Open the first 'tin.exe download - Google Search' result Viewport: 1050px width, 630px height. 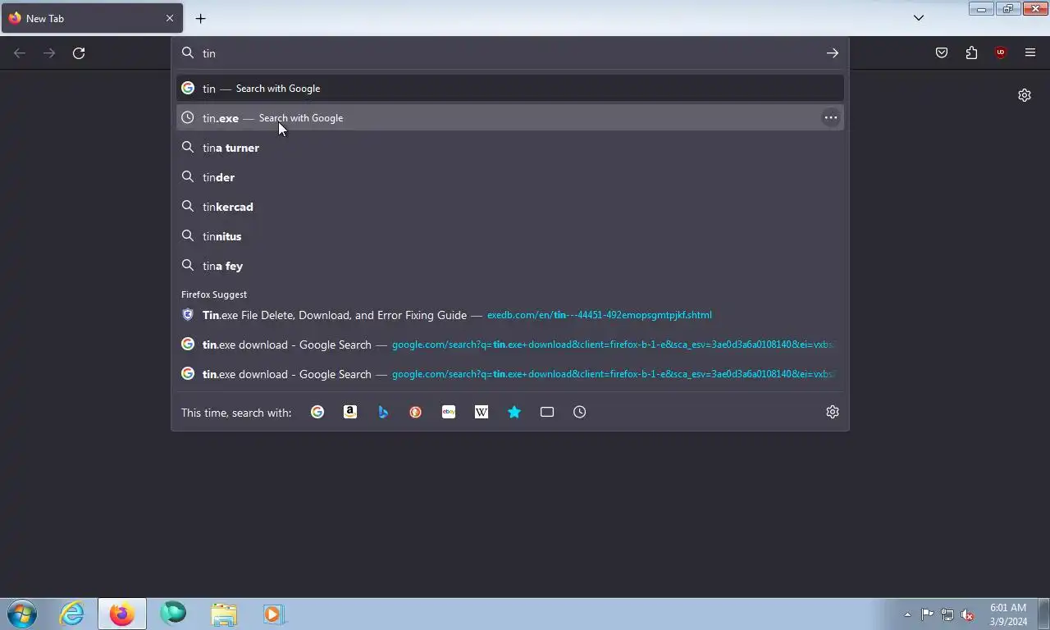(510, 345)
